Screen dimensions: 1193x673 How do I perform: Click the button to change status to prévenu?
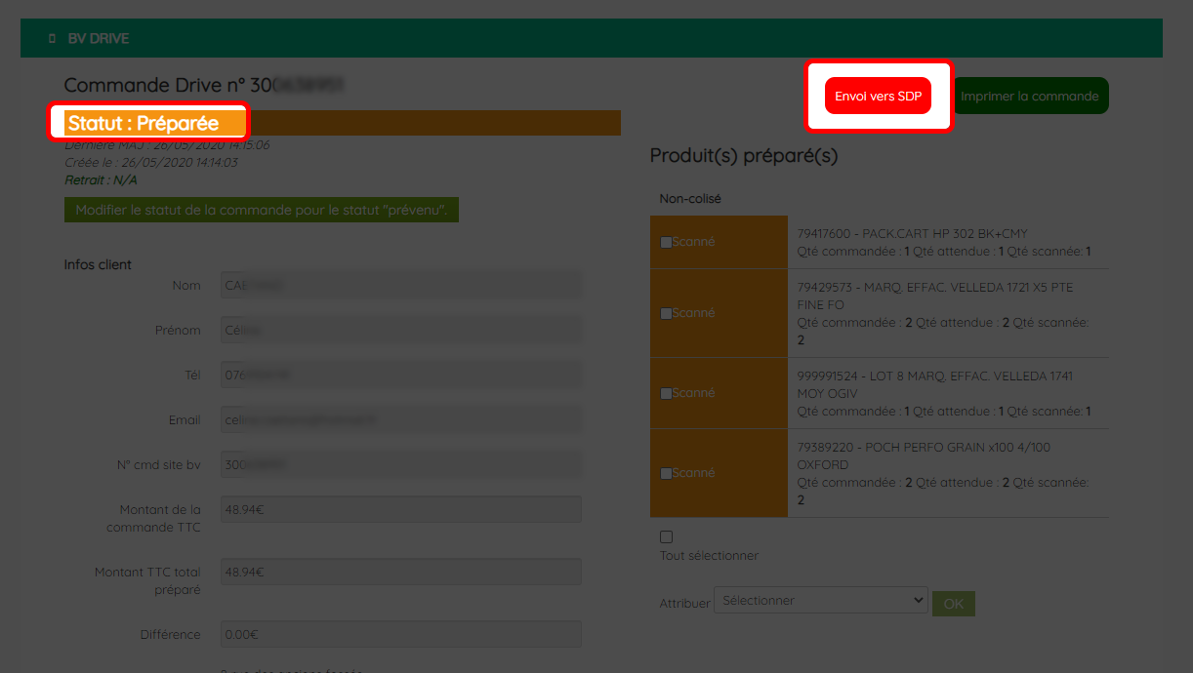click(262, 210)
